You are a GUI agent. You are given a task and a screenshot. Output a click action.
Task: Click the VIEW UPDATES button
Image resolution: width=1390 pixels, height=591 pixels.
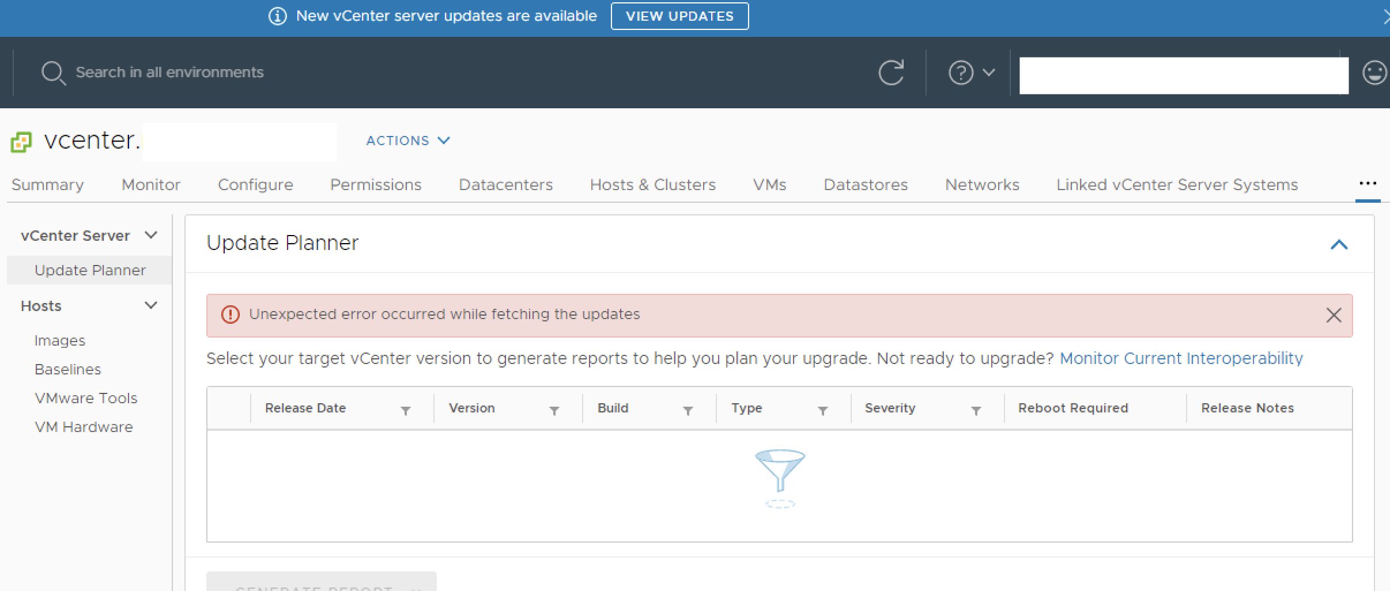tap(679, 16)
